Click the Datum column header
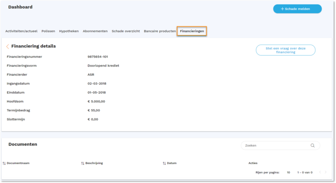336x183 pixels. pyautogui.click(x=171, y=163)
